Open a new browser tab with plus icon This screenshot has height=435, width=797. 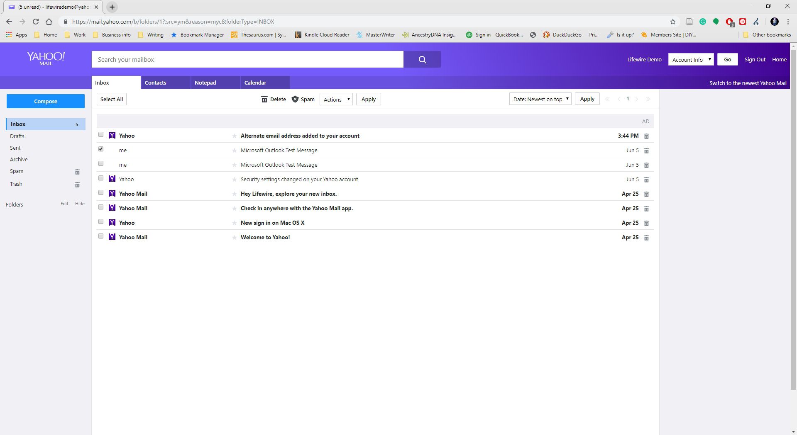112,7
